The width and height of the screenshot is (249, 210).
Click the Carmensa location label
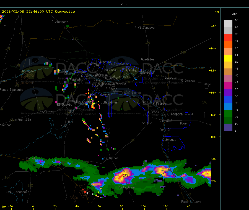click(169, 140)
